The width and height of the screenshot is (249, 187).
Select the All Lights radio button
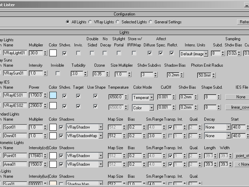point(67,22)
